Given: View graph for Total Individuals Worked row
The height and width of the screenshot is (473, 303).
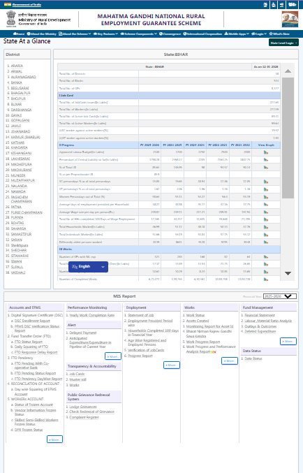Looking at the screenshot, I should pos(266,234).
